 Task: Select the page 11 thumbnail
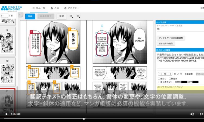click(7, 102)
